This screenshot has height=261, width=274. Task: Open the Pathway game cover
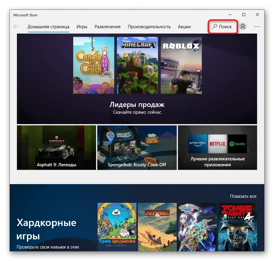click(157, 227)
